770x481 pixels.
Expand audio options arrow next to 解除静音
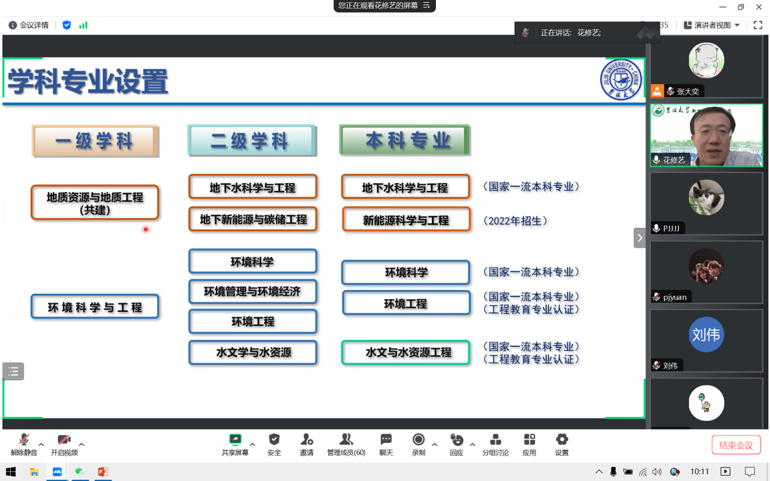[x=41, y=444]
